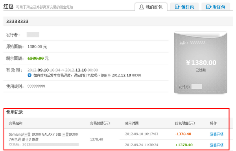
Task: Click the 使用时间 column header
Action: [x=132, y=123]
